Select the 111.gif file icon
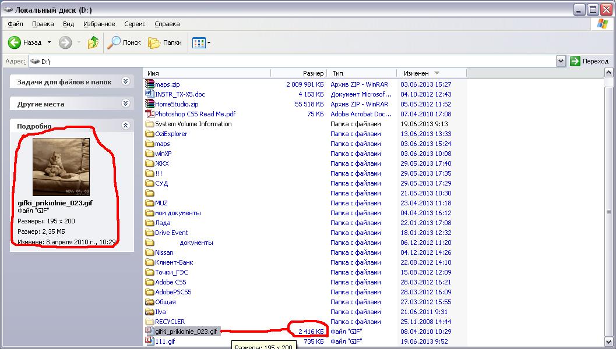 pyautogui.click(x=150, y=341)
